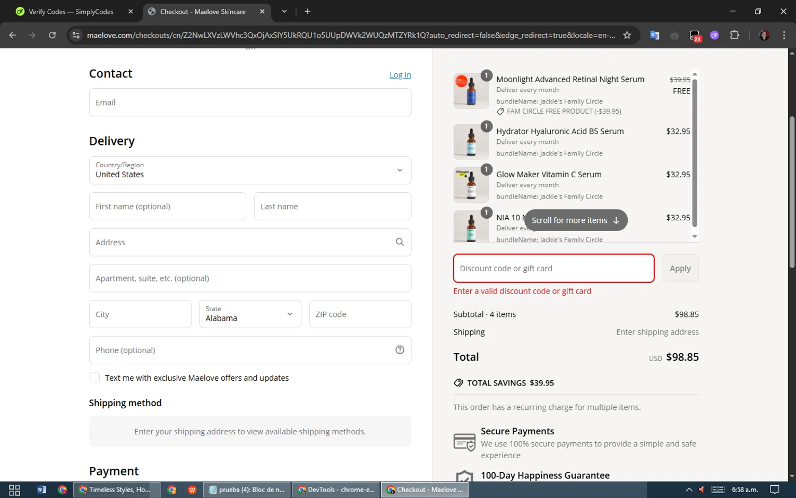Click the TOTAL SAVINGS tag icon

458,383
